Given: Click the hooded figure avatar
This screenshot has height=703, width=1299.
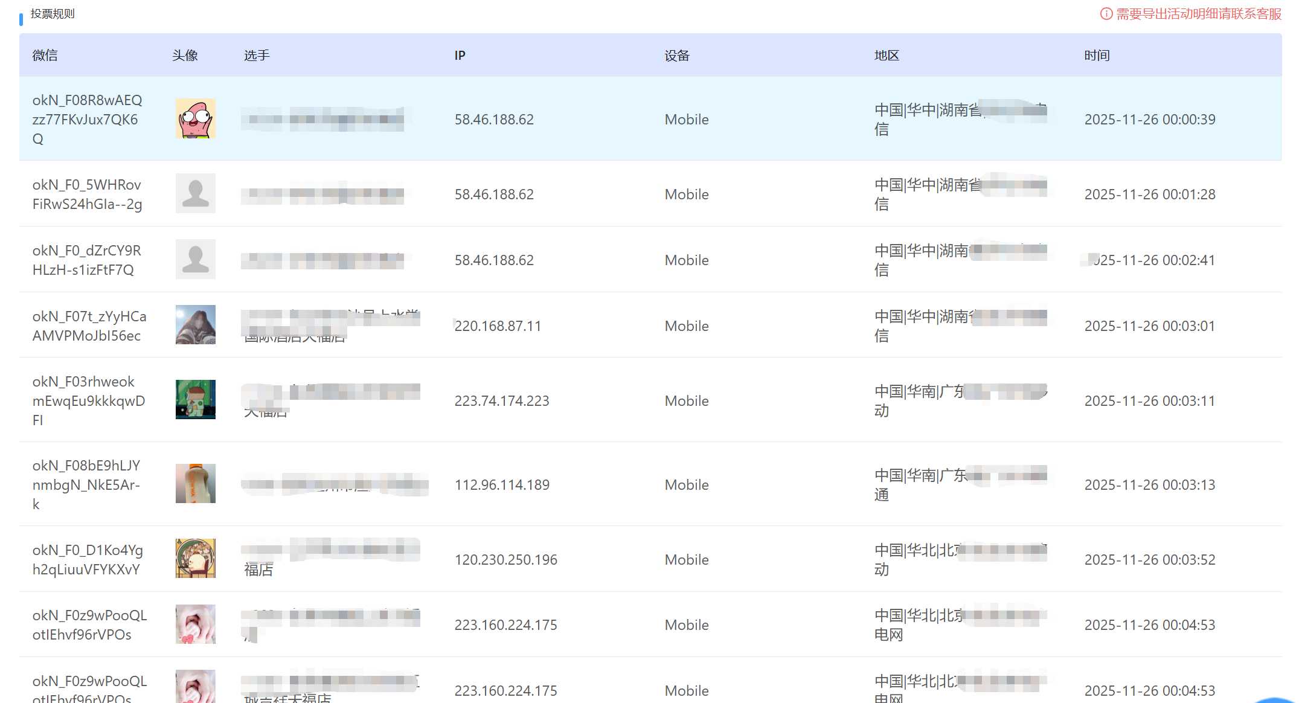Looking at the screenshot, I should pyautogui.click(x=195, y=325).
